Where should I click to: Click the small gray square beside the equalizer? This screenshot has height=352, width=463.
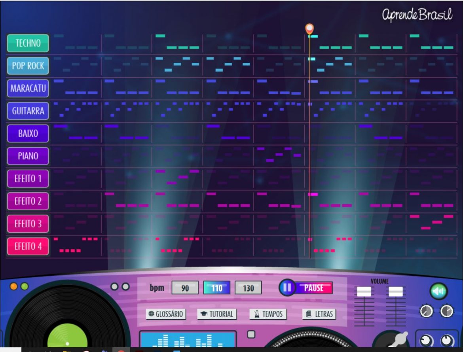251,334
